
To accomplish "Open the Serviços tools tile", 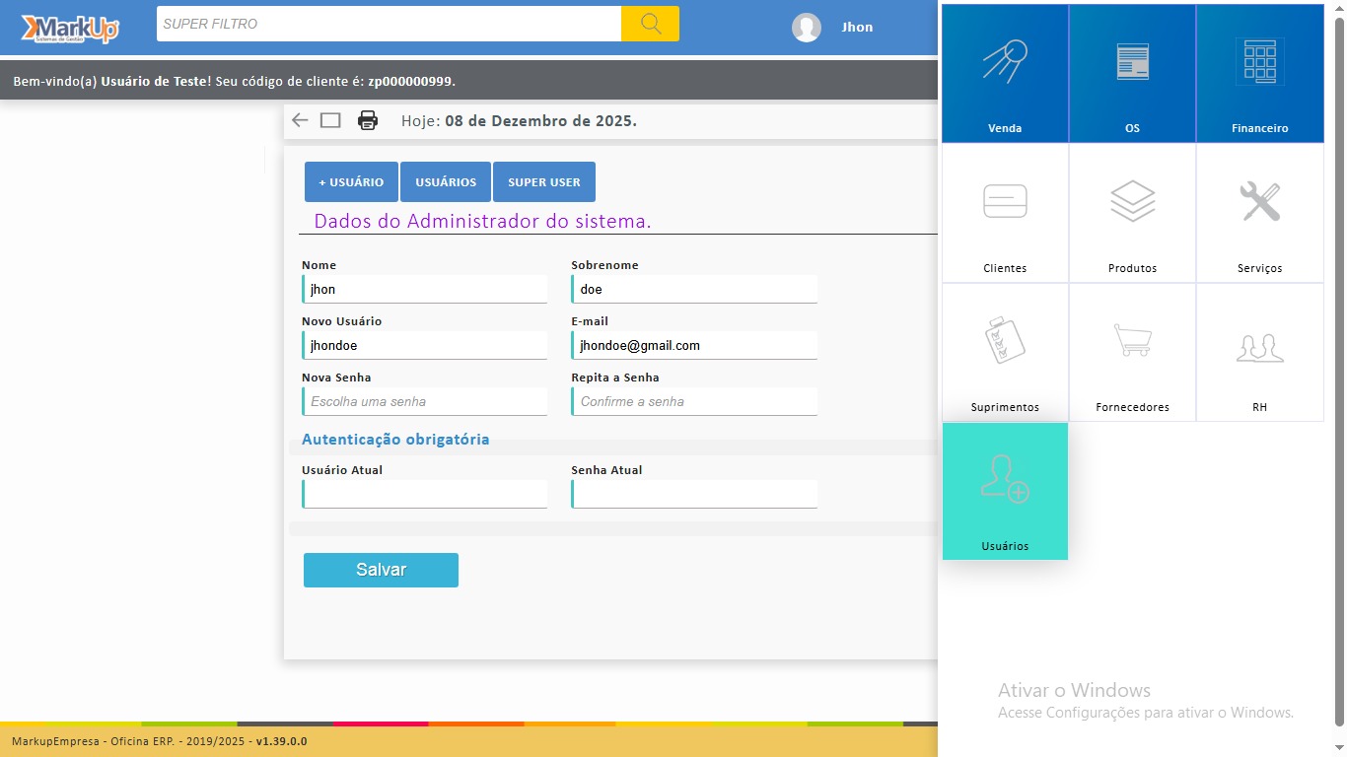I will pos(1259,213).
